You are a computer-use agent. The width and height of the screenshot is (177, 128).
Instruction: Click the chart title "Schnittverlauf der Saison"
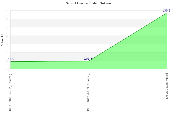coord(88,4)
